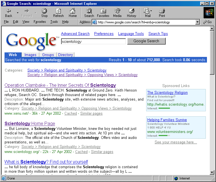Screen dimensions: 216x182
Task: Open Operation Clambake result link
Action: click(x=60, y=85)
